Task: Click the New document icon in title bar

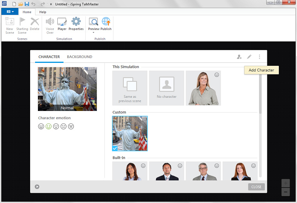Action: [14, 4]
